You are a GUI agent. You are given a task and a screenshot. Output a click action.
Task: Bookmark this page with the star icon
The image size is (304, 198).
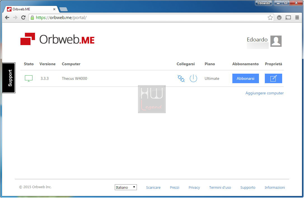pyautogui.click(x=270, y=18)
